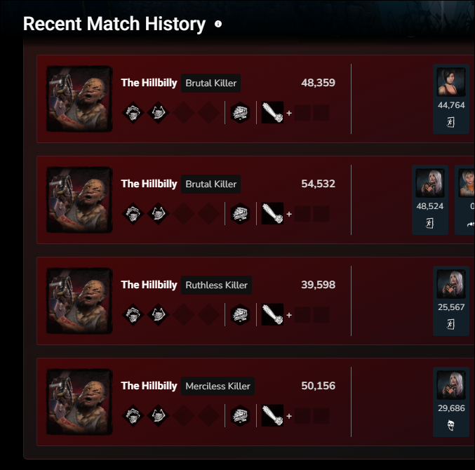The width and height of the screenshot is (475, 470).
Task: Click the first perk icon in the 50,156 match
Action: 133,415
